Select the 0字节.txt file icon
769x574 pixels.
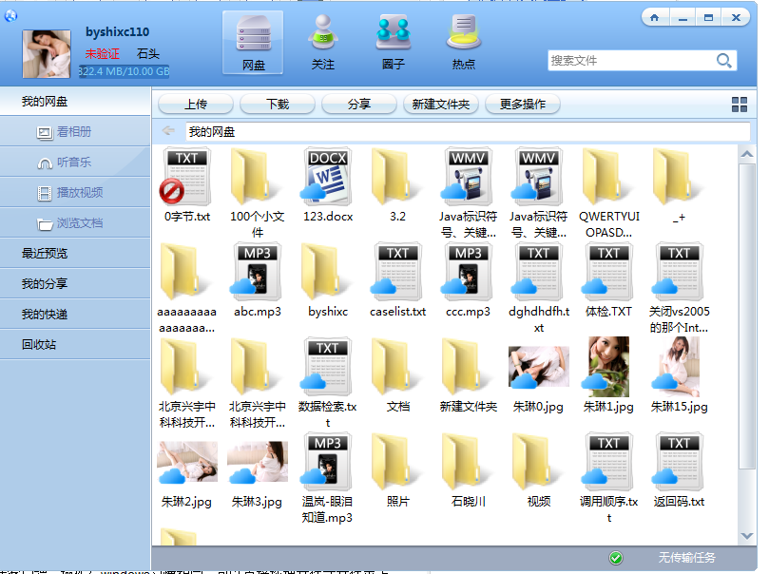pyautogui.click(x=186, y=176)
